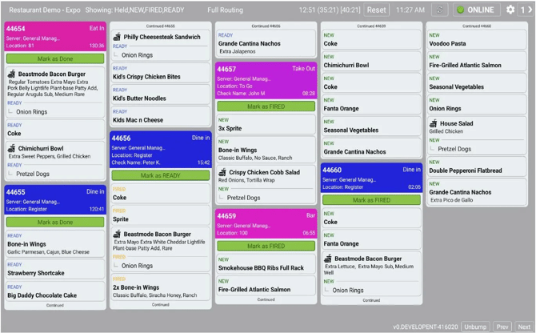Click the refresh sync icon
This screenshot has width=536, height=333.
click(439, 10)
